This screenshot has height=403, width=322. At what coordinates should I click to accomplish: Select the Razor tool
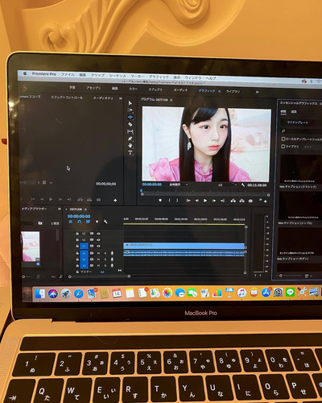point(130,124)
